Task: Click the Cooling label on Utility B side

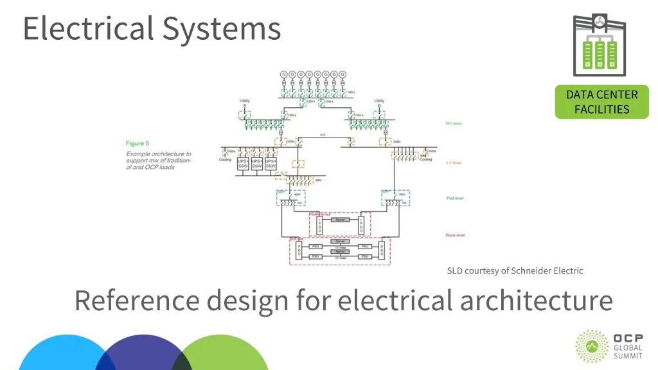Action: (x=426, y=159)
